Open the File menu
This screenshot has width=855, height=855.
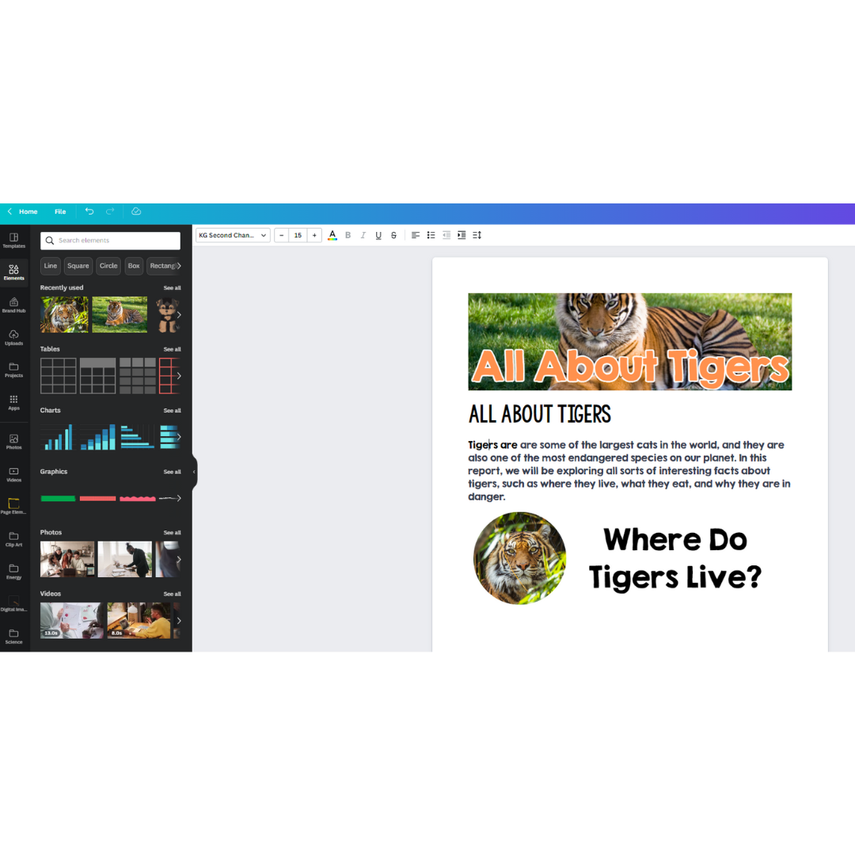pos(60,211)
